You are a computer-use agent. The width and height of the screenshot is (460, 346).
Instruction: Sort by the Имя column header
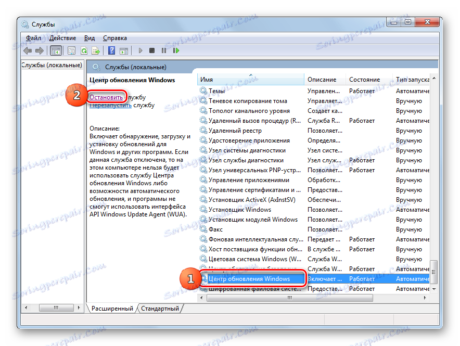point(251,80)
